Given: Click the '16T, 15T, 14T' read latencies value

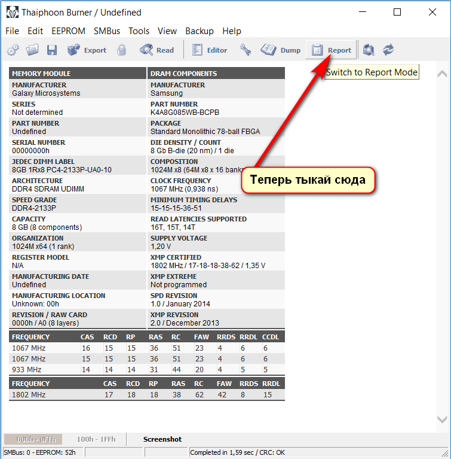Looking at the screenshot, I should pos(173,227).
